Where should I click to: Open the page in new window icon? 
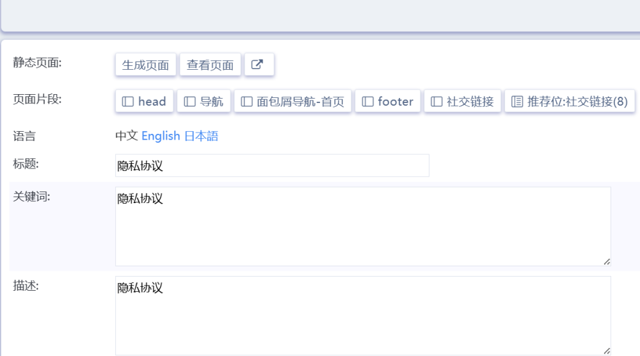point(259,65)
